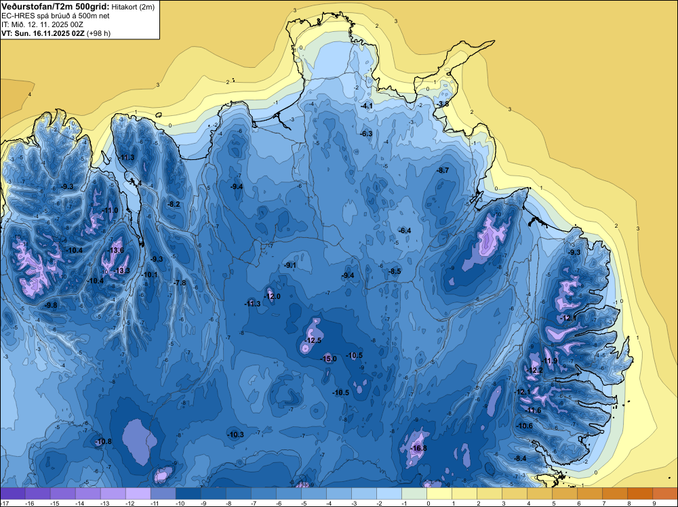Click the -6.3 temperature label

pos(366,134)
